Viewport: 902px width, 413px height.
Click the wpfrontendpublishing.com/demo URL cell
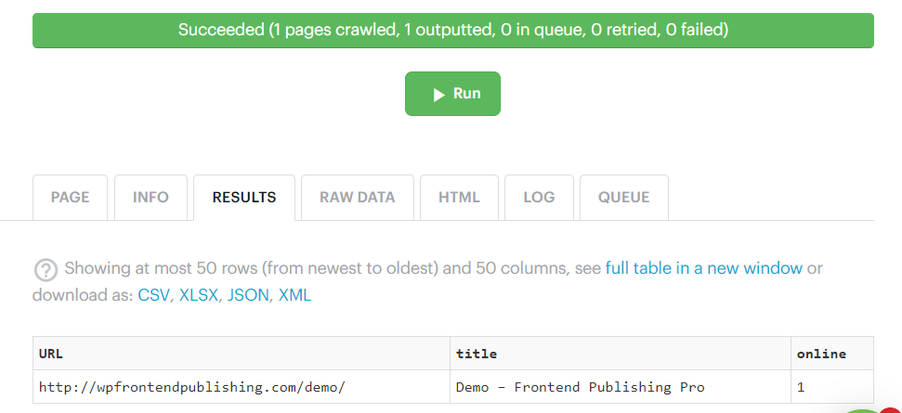click(x=242, y=387)
